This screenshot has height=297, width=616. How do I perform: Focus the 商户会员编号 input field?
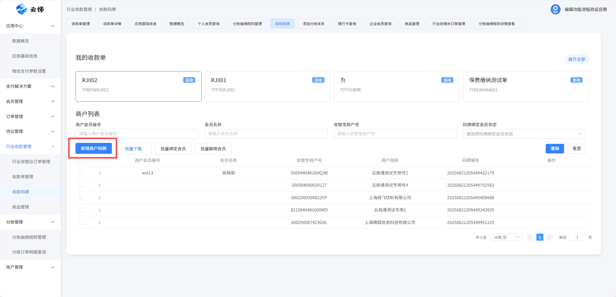(137, 134)
